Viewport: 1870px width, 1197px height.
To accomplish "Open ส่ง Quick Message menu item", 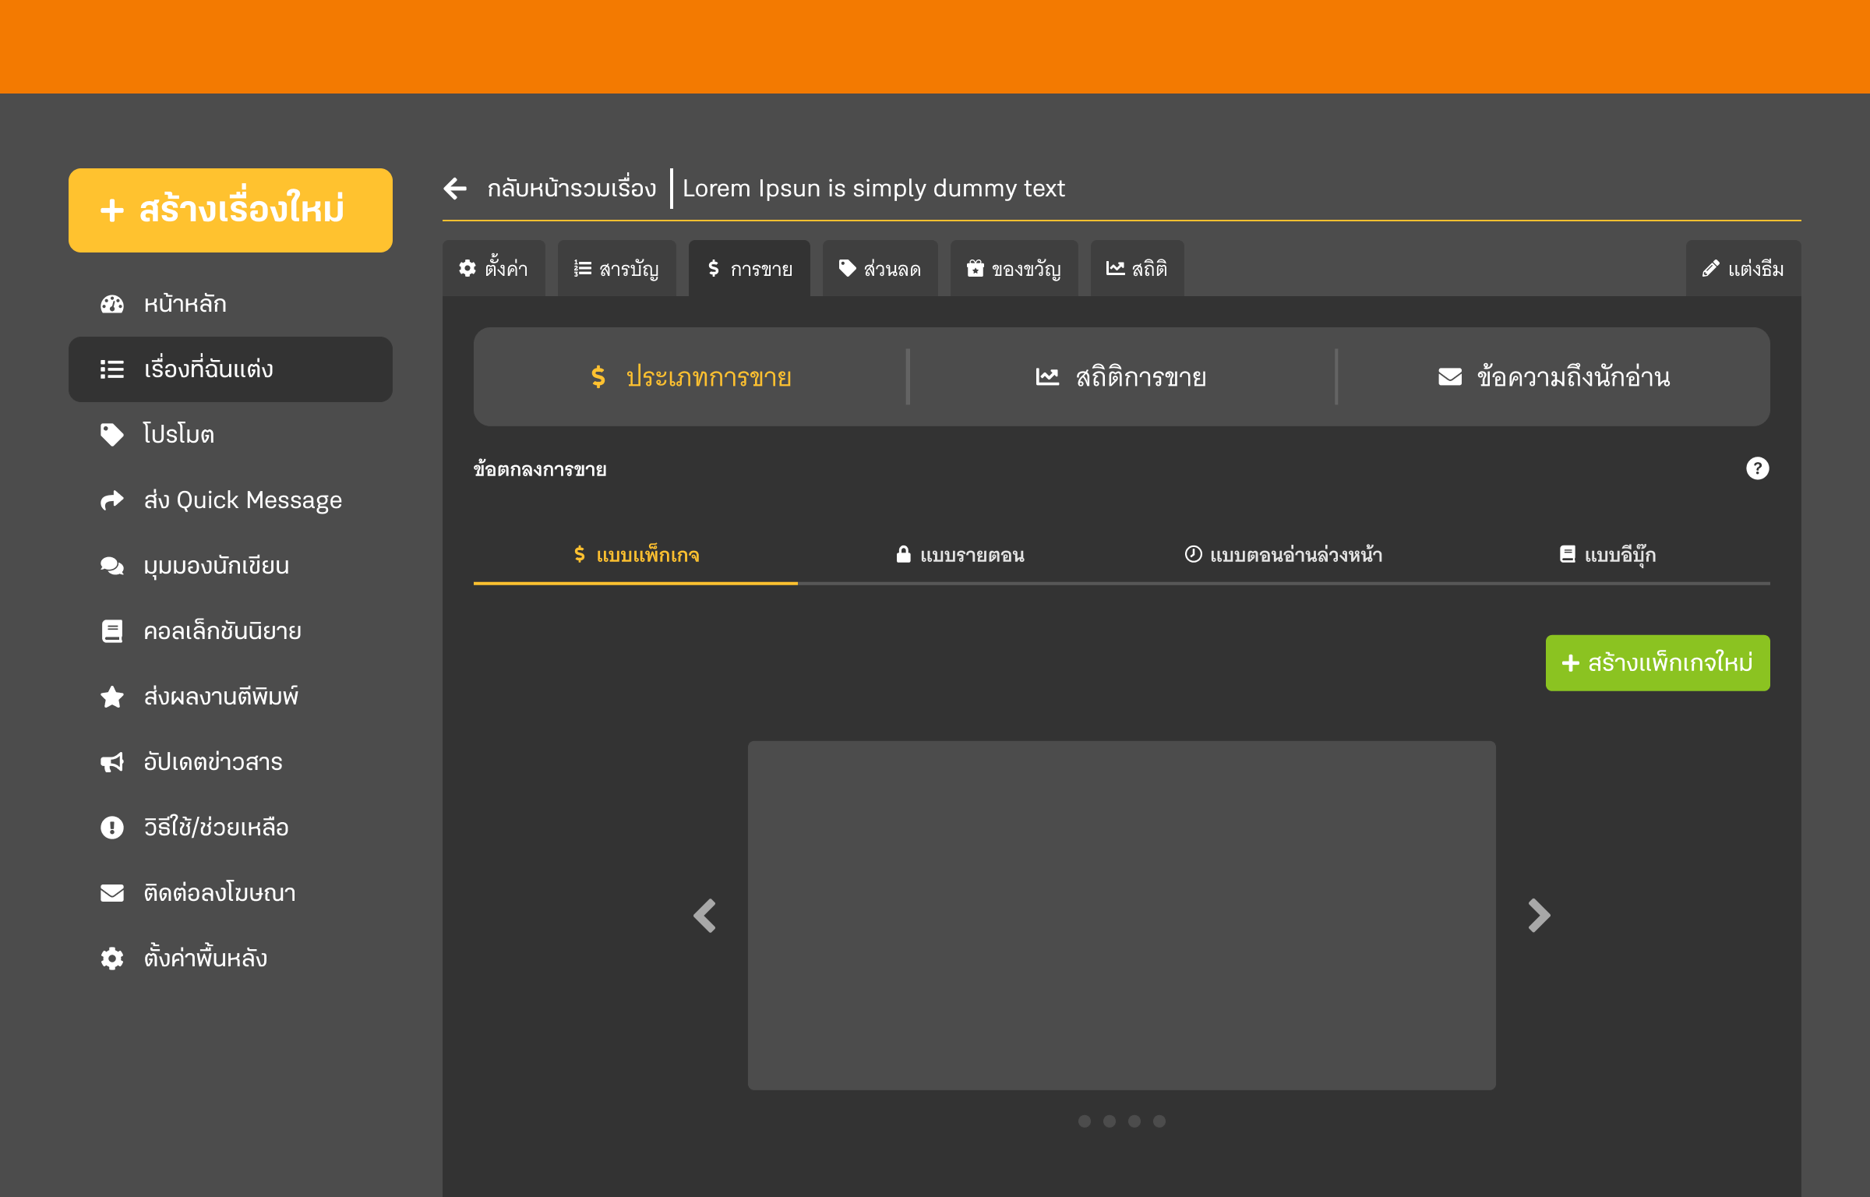I will tap(230, 500).
